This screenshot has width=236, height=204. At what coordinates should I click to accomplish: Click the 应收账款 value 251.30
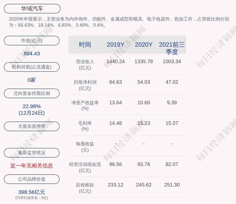click(172, 185)
